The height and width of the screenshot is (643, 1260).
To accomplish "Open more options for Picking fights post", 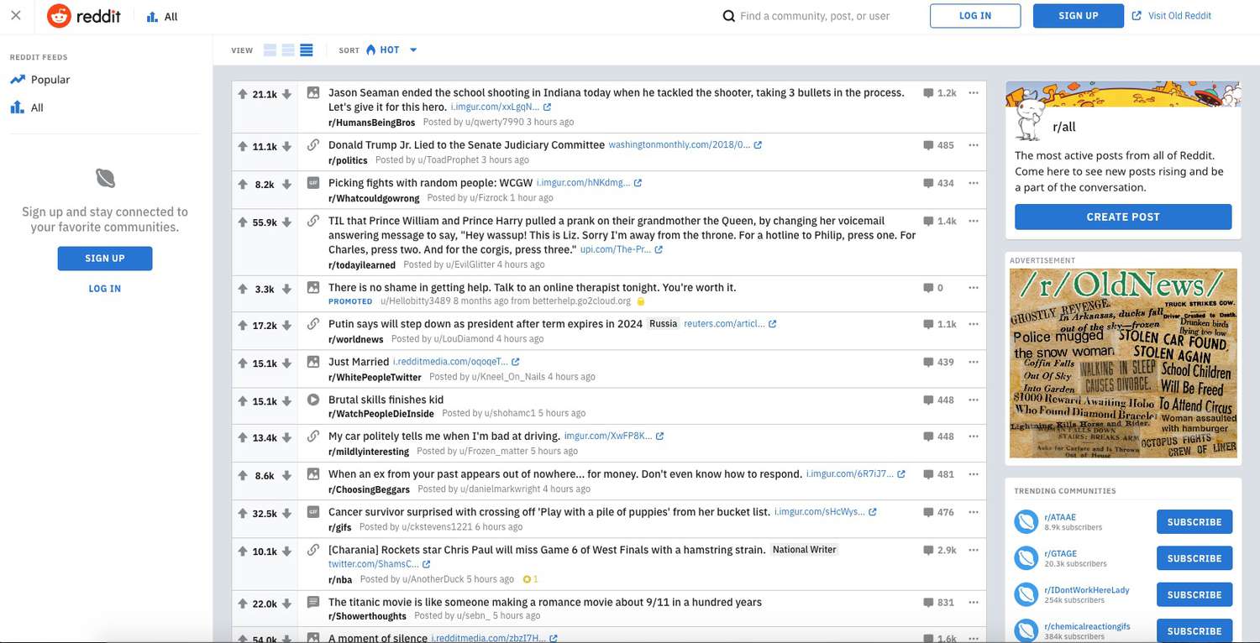I will point(974,183).
